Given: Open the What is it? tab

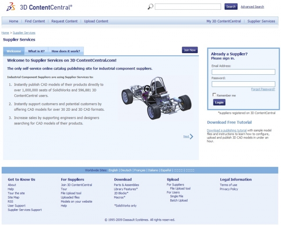Looking at the screenshot, I should 36,51.
